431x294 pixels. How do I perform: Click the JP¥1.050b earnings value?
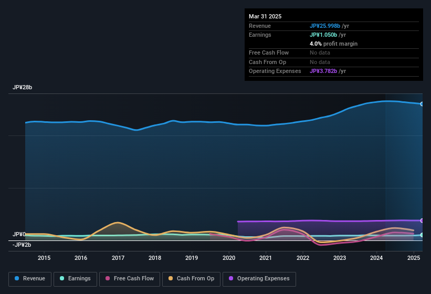323,35
